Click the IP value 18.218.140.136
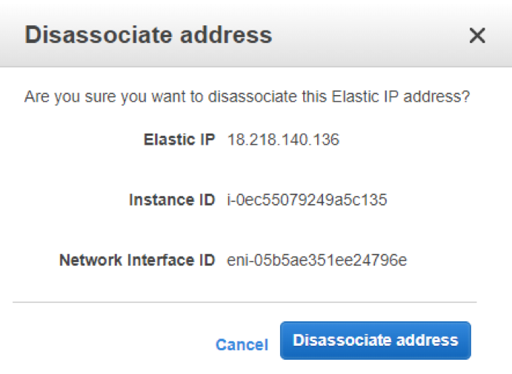The height and width of the screenshot is (374, 512). tap(283, 140)
